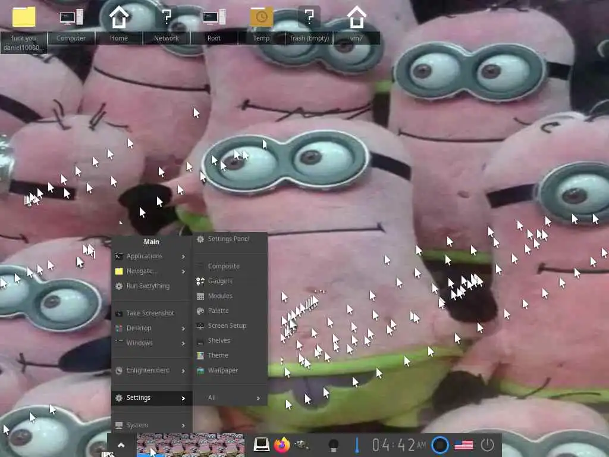Screen dimensions: 609x457
Task: Click the US flag keyboard layout indicator
Action: tap(464, 445)
